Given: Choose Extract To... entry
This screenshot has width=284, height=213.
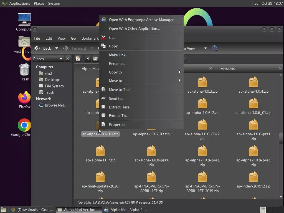Looking at the screenshot, I should click(x=141, y=116).
